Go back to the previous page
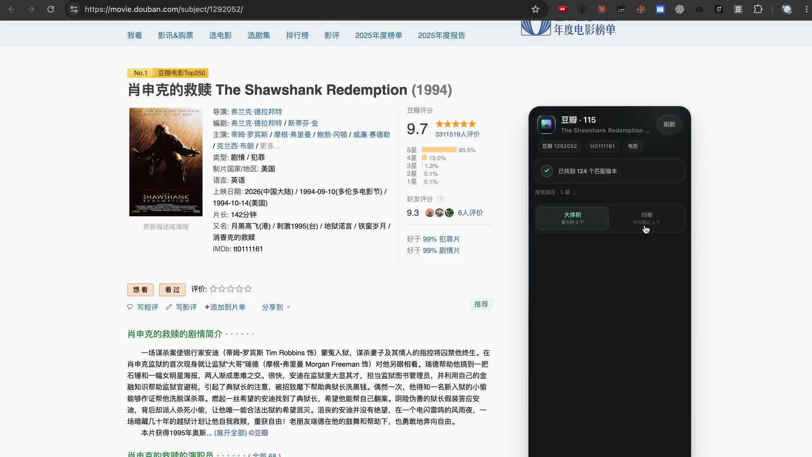 pyautogui.click(x=12, y=9)
